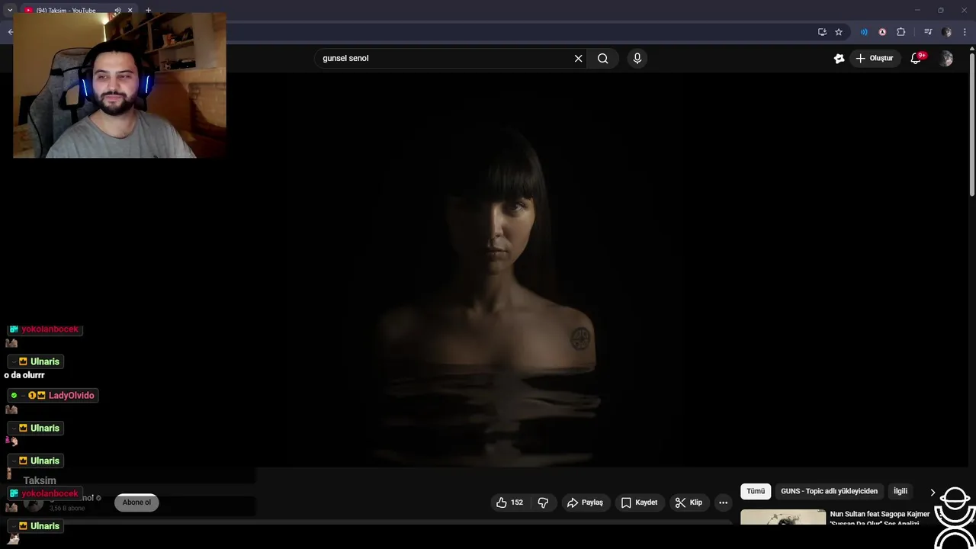Dislike the video with thumbs down

(543, 502)
